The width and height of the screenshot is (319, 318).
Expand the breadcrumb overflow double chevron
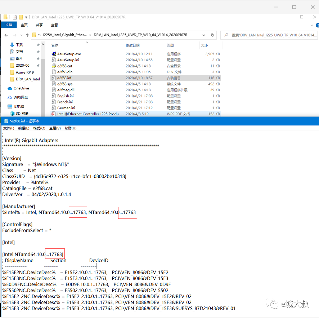(x=39, y=35)
